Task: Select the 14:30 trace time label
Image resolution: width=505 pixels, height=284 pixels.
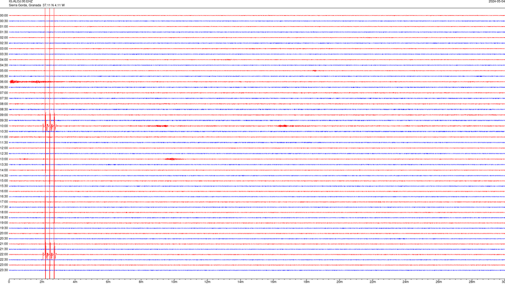Action: pyautogui.click(x=4, y=176)
